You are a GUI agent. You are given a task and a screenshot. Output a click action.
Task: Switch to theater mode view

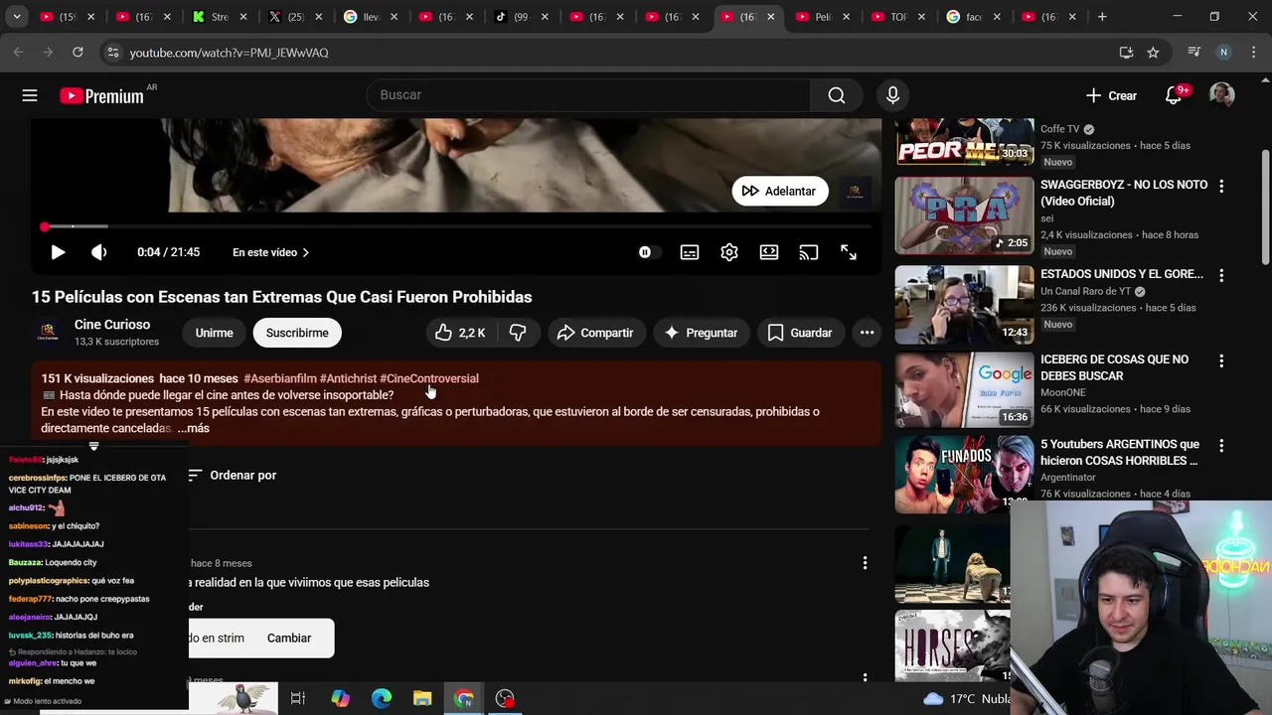tap(769, 252)
